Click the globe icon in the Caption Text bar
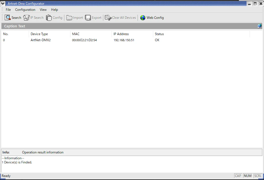This screenshot has width=264, height=180. [260, 26]
